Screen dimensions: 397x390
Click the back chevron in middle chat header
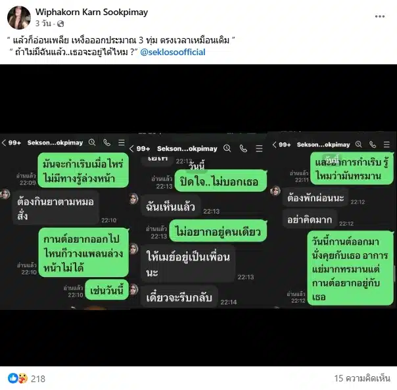(x=131, y=148)
